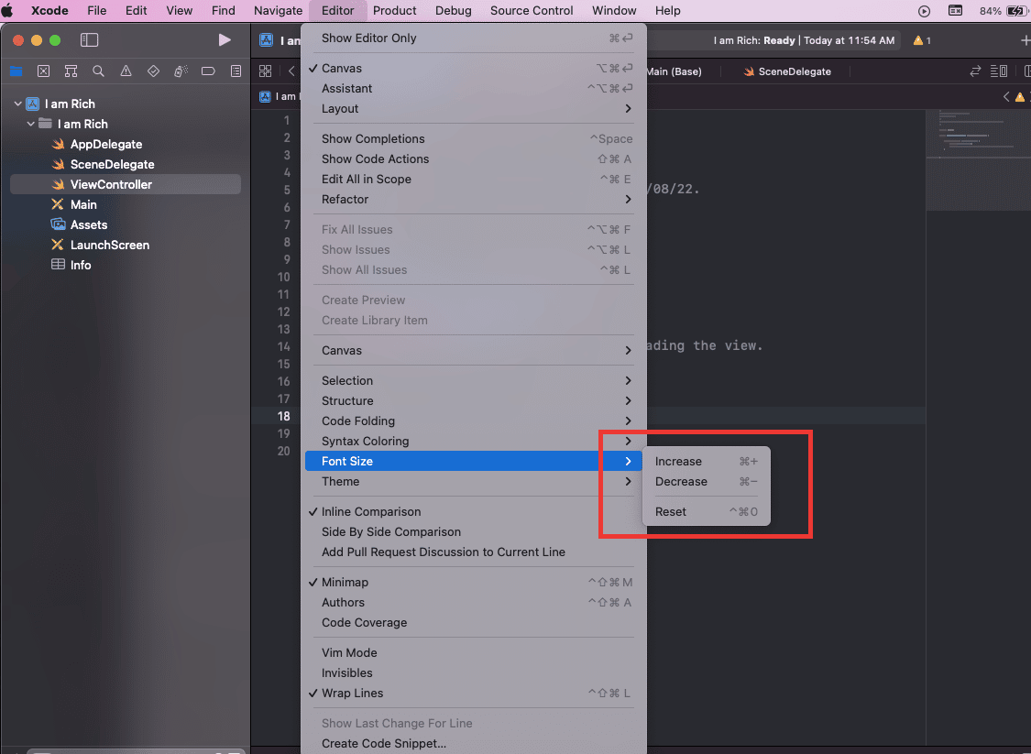Open the Issue navigator warning icon
Screen dimensions: 1031x754
click(126, 71)
